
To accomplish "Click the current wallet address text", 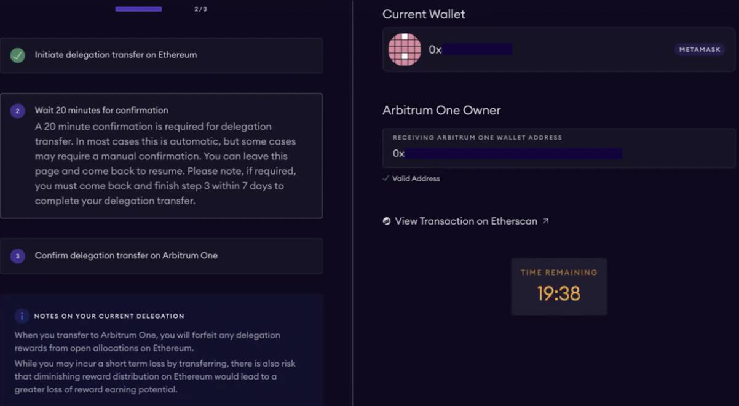I will (x=470, y=50).
